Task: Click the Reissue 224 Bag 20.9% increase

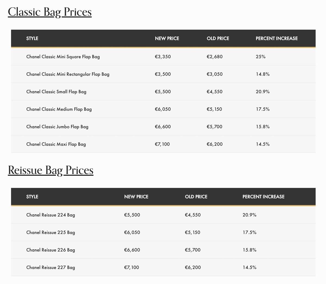Action: pos(250,215)
